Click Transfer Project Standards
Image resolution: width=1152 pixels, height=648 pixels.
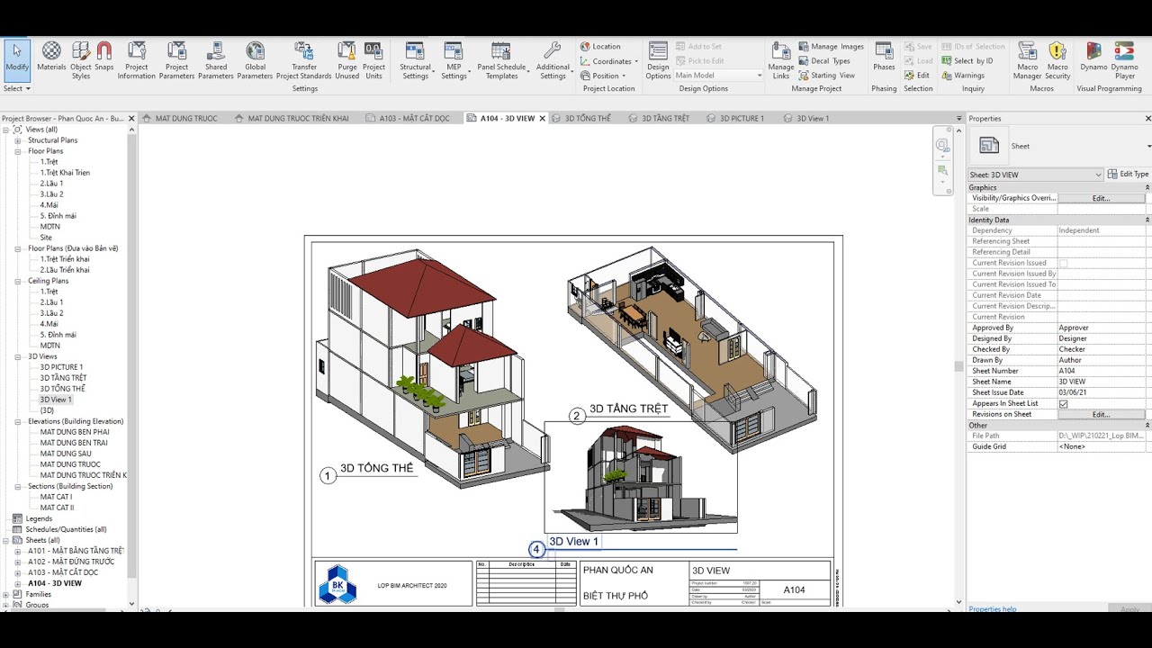pyautogui.click(x=304, y=59)
